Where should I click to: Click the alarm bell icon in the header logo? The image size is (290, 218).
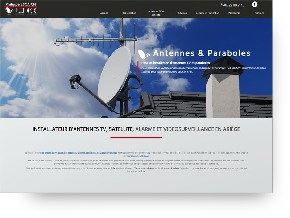coord(32,11)
